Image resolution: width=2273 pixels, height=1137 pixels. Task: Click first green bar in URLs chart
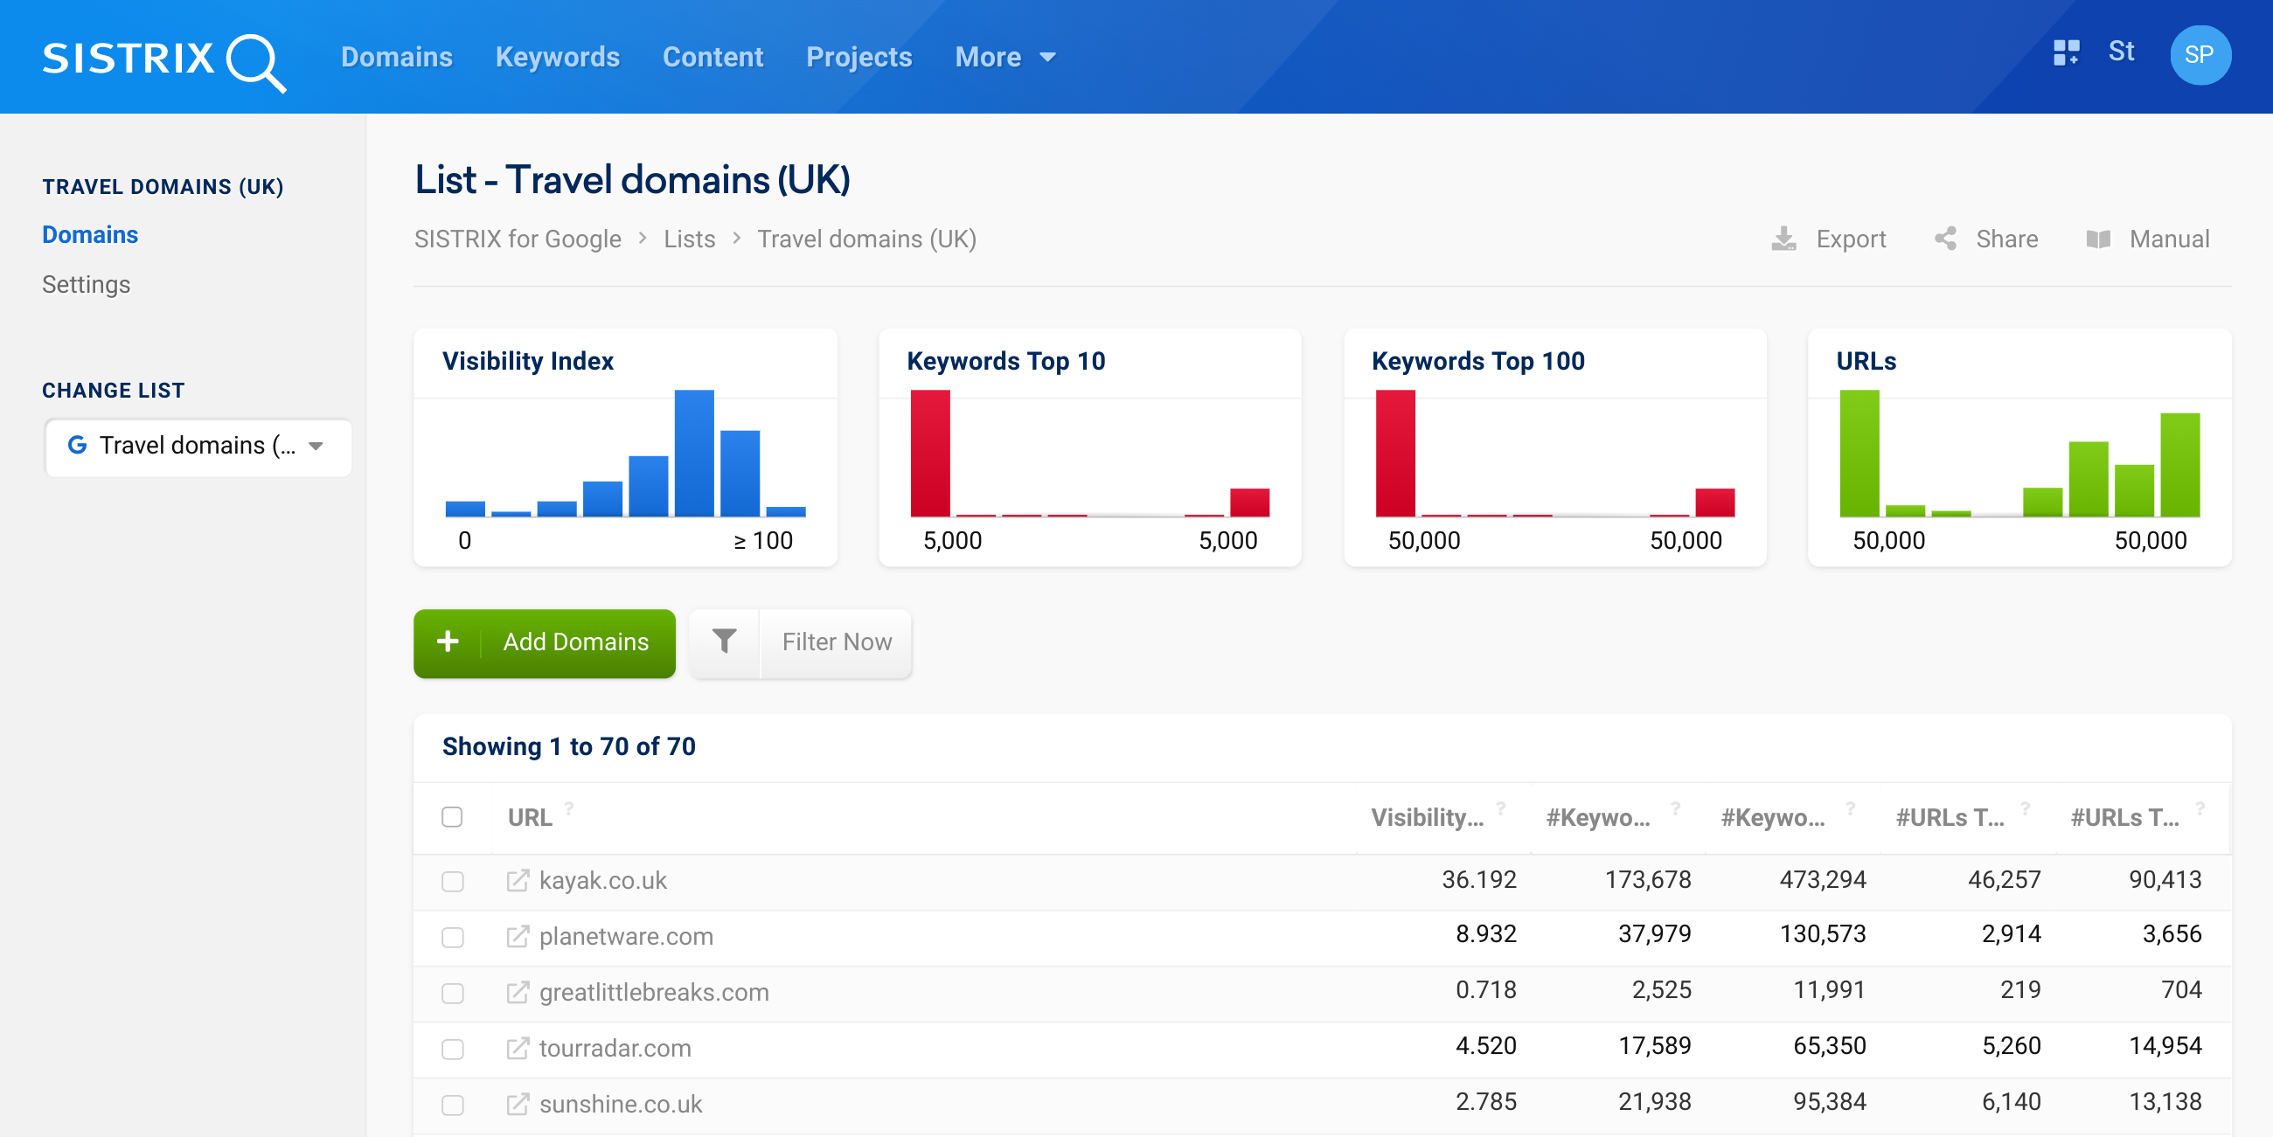pos(1859,453)
